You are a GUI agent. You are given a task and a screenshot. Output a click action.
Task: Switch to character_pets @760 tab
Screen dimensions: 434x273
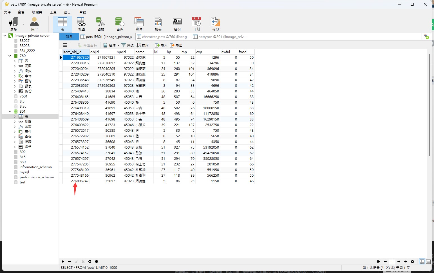pyautogui.click(x=163, y=37)
